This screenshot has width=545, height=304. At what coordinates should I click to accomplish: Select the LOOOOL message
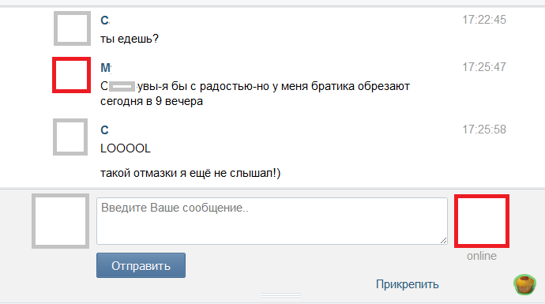126,148
